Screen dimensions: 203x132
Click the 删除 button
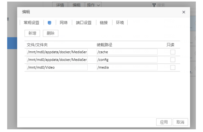[50, 33]
